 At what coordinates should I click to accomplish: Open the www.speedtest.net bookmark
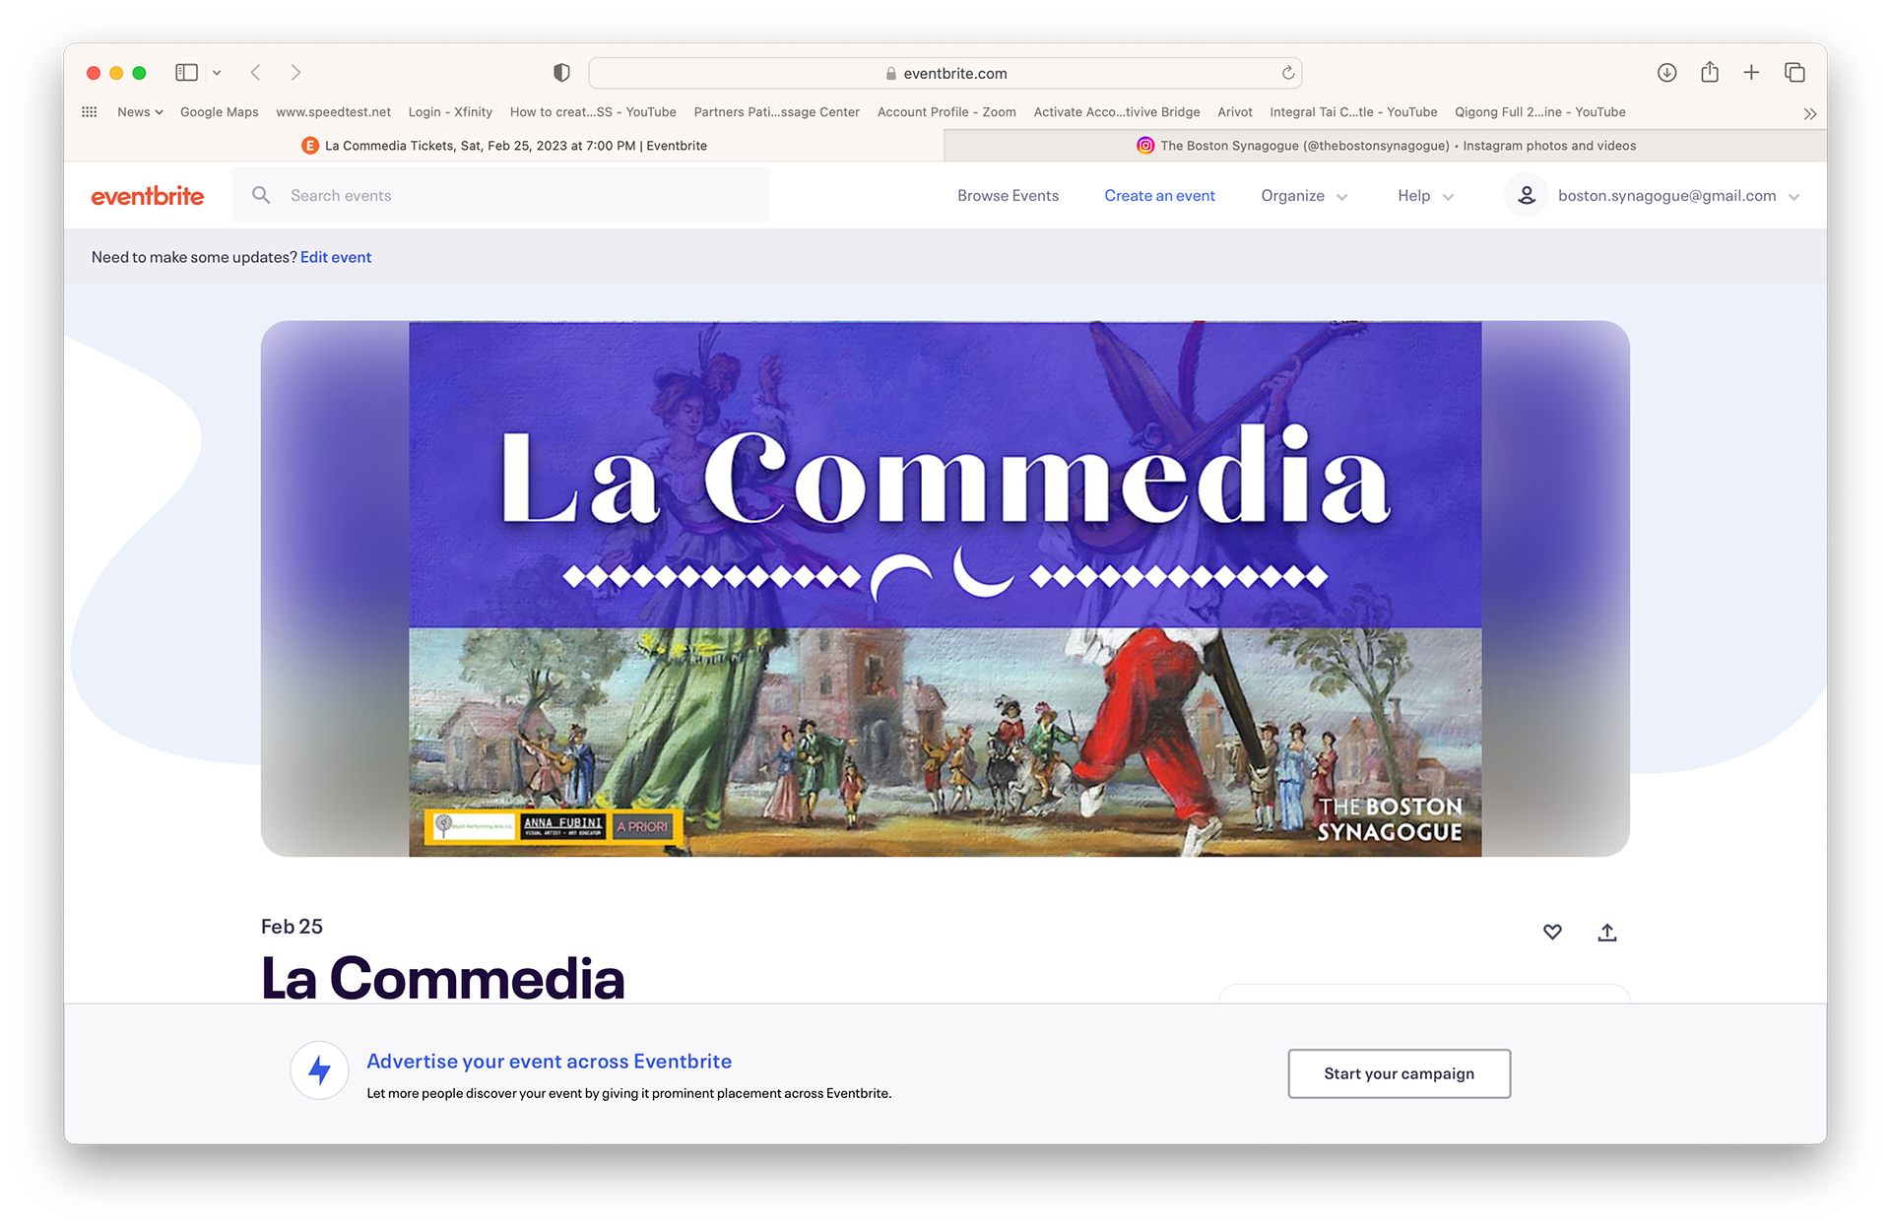[333, 112]
